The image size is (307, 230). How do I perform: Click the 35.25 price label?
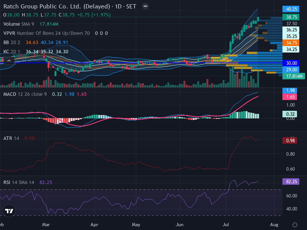(x=291, y=36)
